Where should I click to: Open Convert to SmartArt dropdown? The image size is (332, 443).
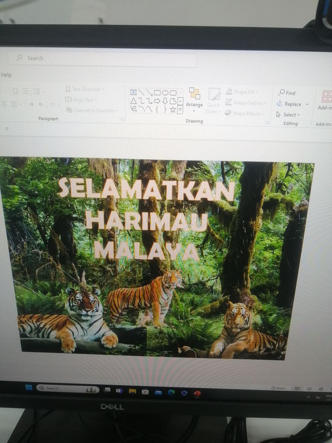point(92,110)
